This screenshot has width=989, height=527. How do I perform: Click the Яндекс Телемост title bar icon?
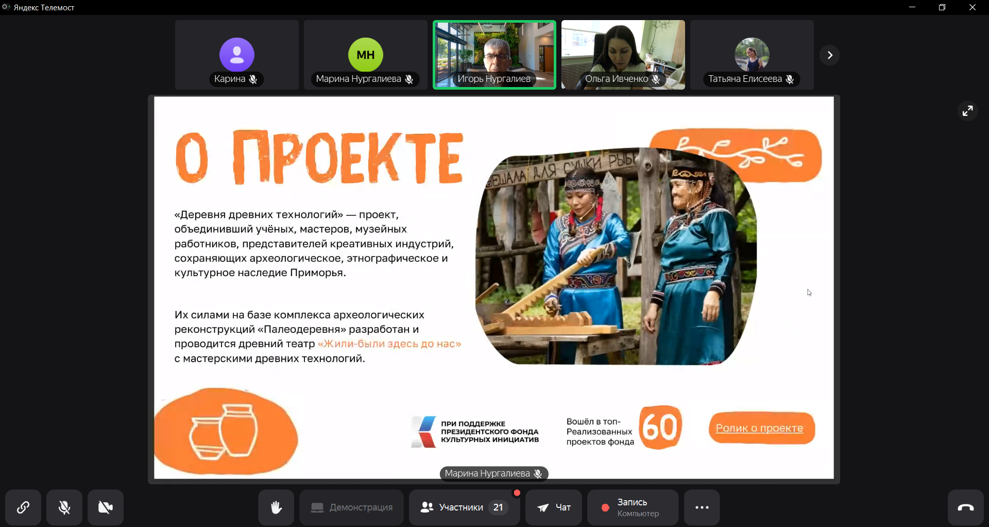pyautogui.click(x=6, y=7)
